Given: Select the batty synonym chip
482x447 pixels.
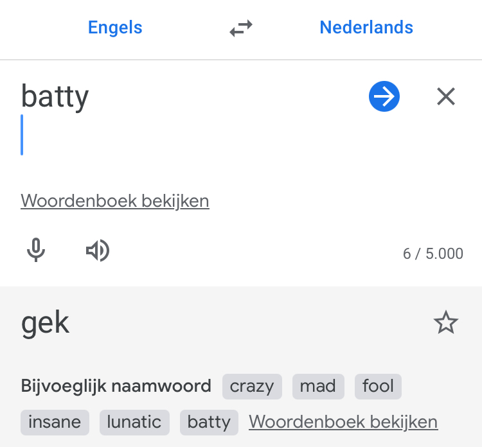Looking at the screenshot, I should point(209,423).
